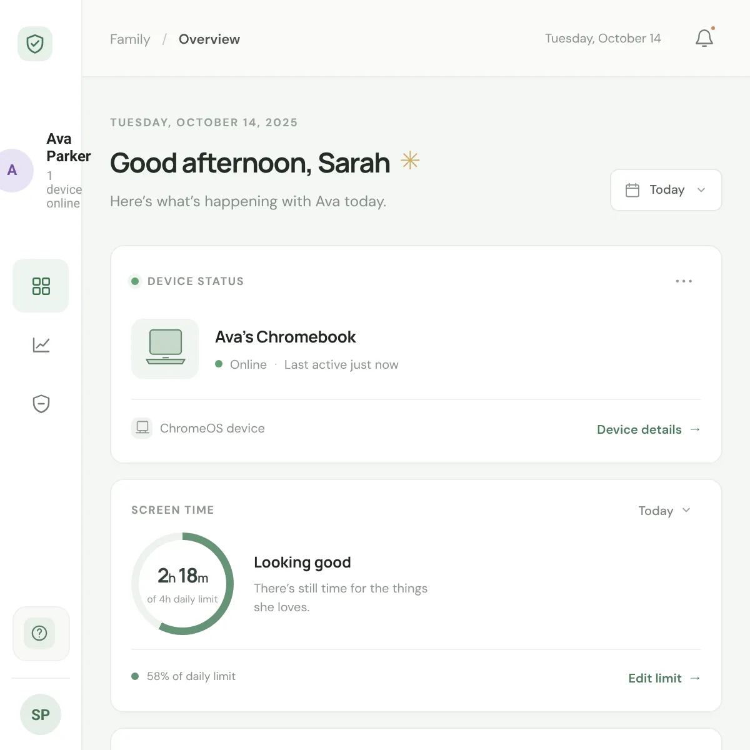Image resolution: width=750 pixels, height=750 pixels.
Task: Click Ava Parker's purple avatar
Action: pyautogui.click(x=11, y=170)
